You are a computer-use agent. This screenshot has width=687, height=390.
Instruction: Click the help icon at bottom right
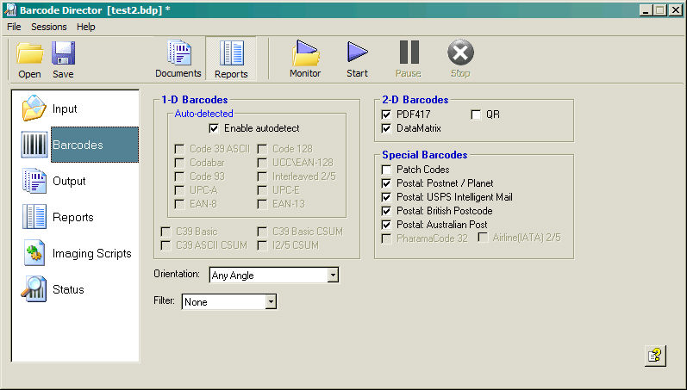pyautogui.click(x=654, y=356)
